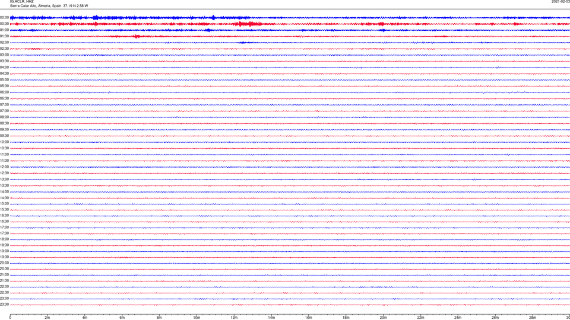Click the 18m tick label on time axis
The image size is (570, 320).
(x=346, y=318)
